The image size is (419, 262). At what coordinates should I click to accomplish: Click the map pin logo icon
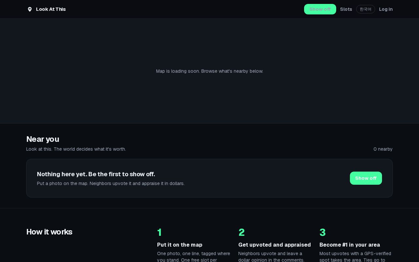coord(30,9)
